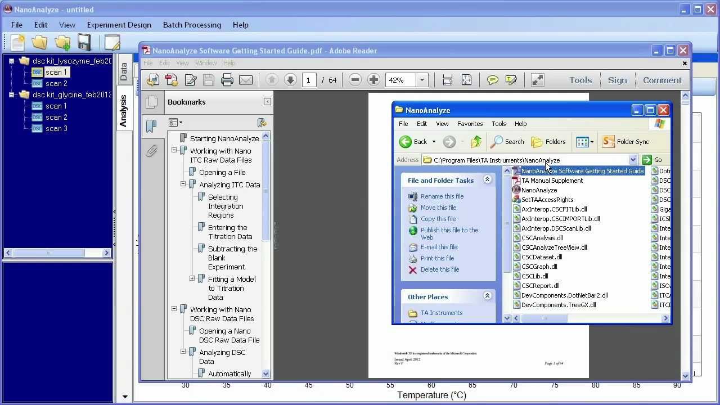Collapse the dsc kit_lysozyme folder tree node
720x405 pixels.
(x=11, y=61)
